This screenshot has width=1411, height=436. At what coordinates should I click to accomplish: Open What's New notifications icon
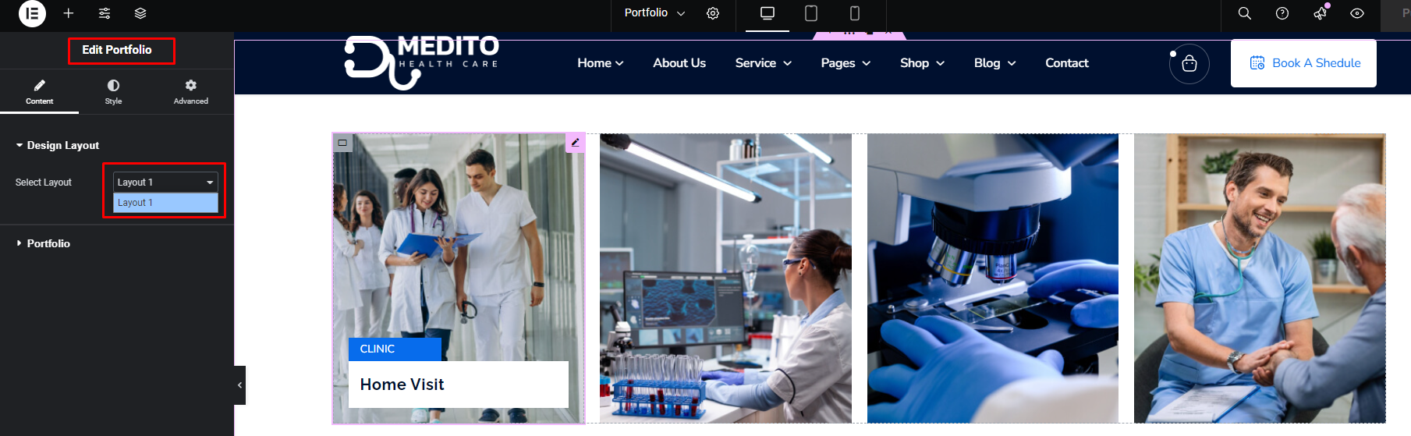[1320, 13]
